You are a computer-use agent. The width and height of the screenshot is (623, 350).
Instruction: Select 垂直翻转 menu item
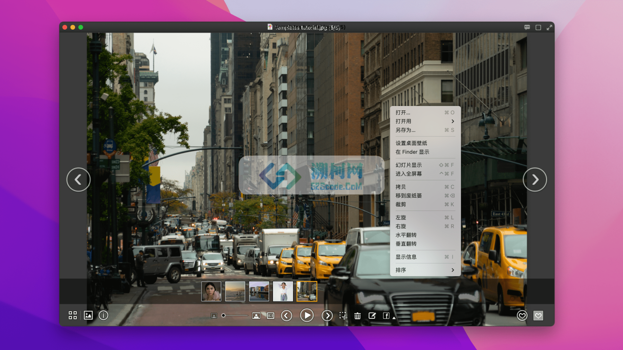tap(425, 244)
